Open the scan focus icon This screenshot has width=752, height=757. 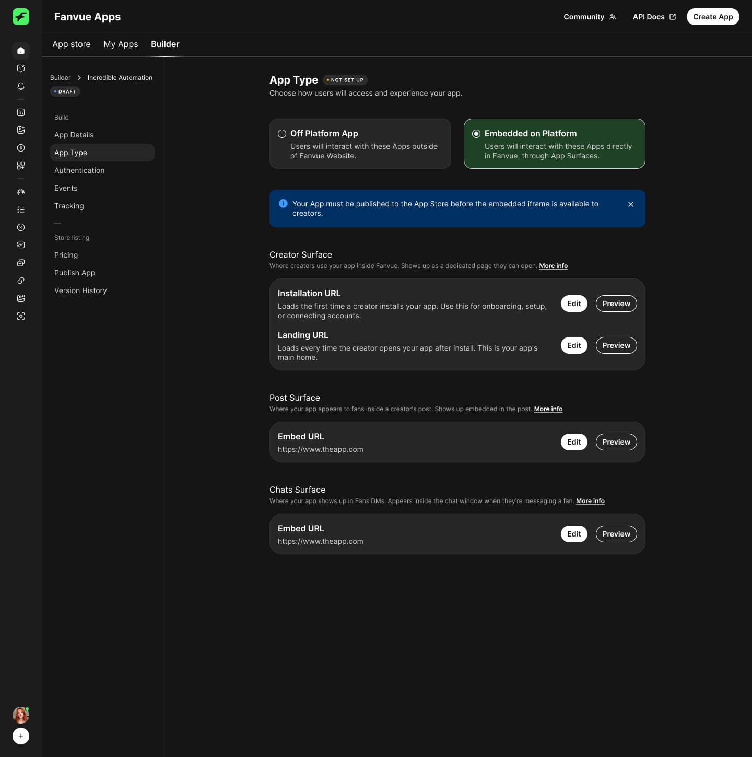coord(21,316)
